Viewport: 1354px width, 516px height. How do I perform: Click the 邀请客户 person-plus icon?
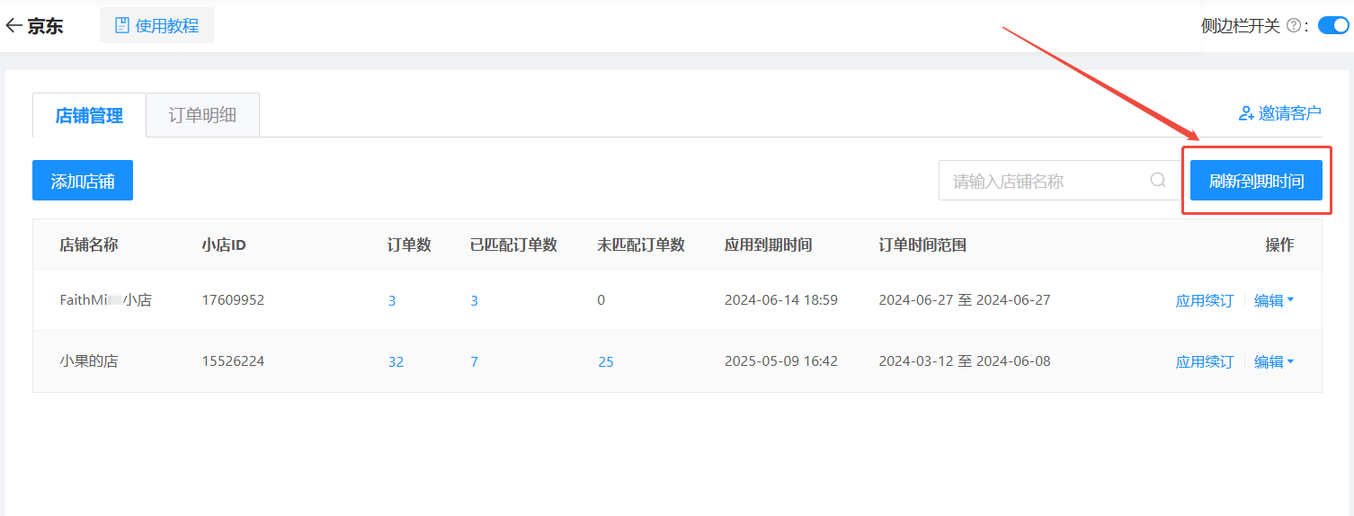(1246, 113)
